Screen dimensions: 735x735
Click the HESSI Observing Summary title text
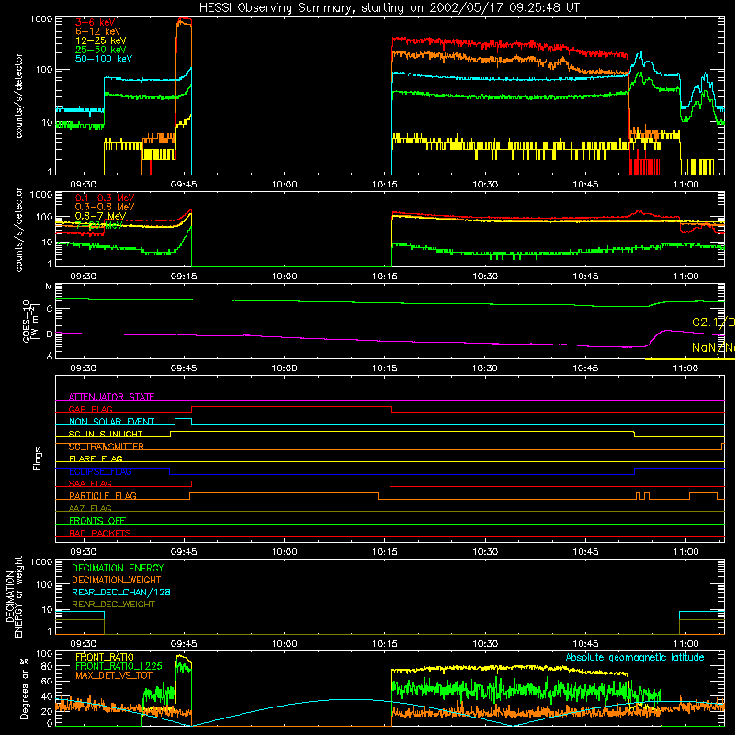point(389,7)
